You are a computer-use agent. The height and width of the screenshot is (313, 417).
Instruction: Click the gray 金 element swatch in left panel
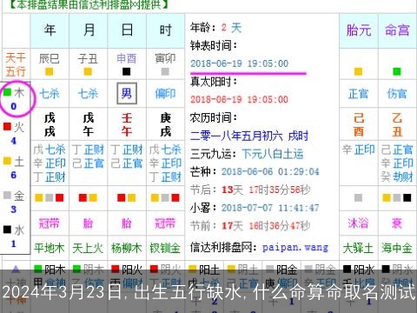[7, 196]
